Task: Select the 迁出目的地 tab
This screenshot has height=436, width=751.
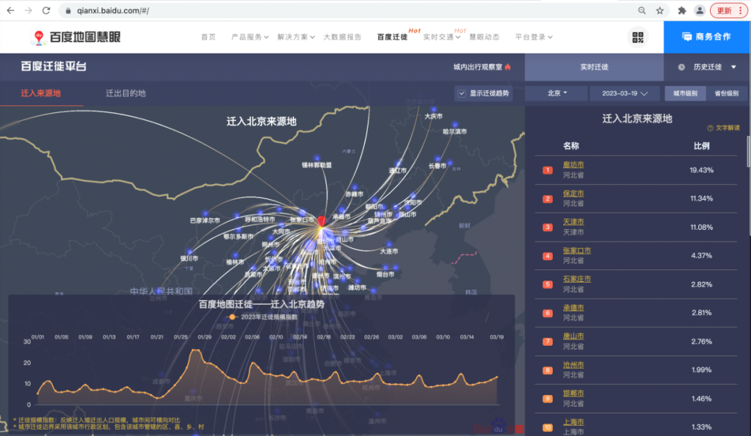Action: (125, 93)
